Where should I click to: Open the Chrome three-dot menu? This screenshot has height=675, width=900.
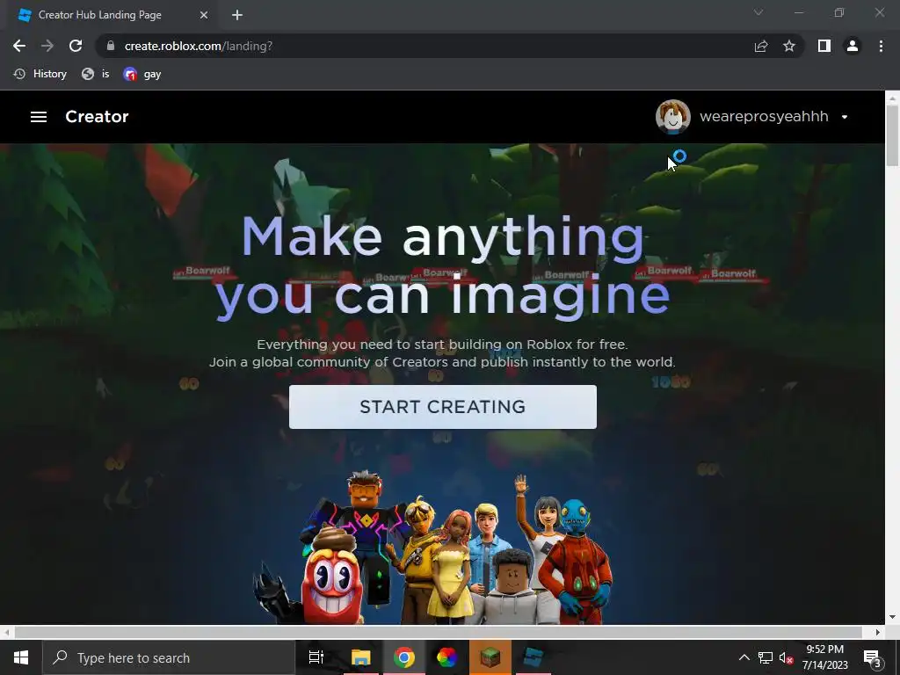[x=881, y=46]
